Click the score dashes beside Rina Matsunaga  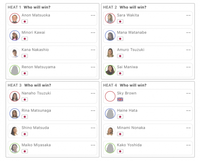click(93, 111)
